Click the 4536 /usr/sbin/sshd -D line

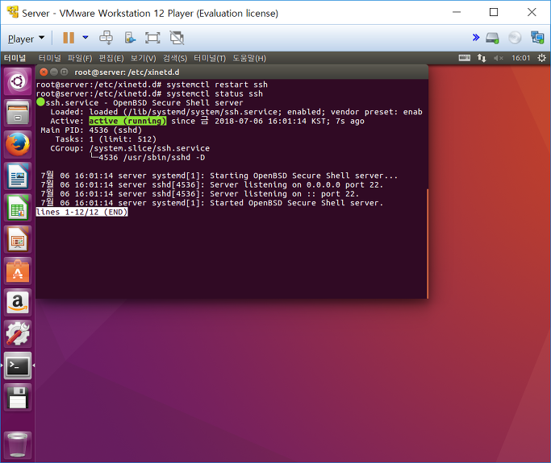click(x=148, y=158)
